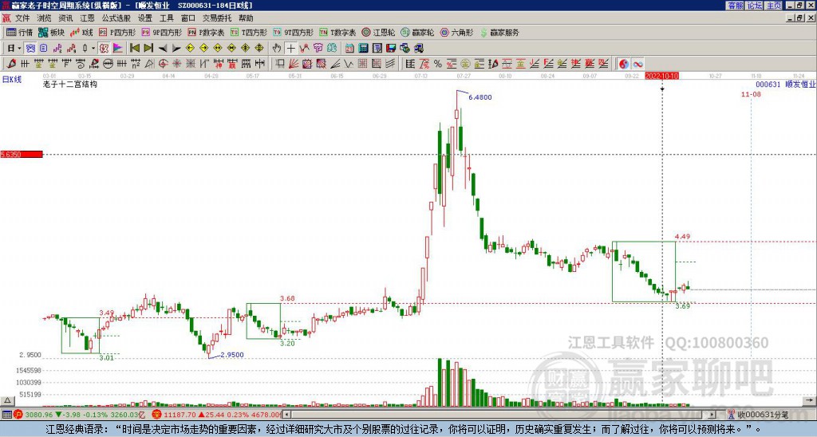817x437 pixels.
Task: Open 赢家服务 in the toolbar
Action: click(x=499, y=32)
